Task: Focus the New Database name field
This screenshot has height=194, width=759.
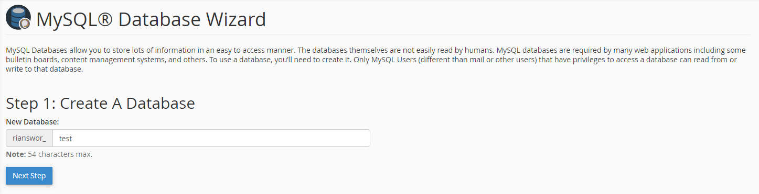Action: (x=211, y=138)
